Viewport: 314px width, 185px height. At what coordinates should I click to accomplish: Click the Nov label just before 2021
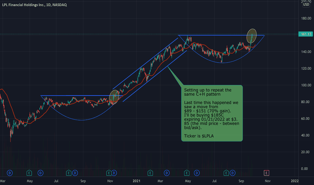110,181
